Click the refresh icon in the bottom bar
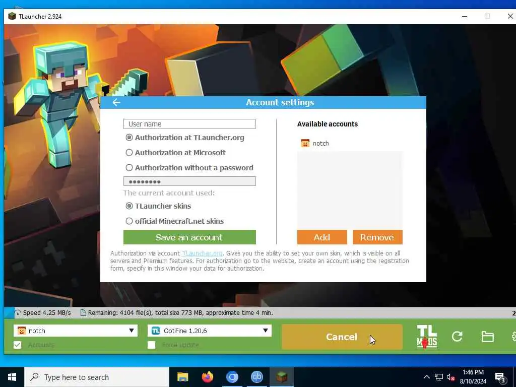This screenshot has width=516, height=387. point(457,336)
